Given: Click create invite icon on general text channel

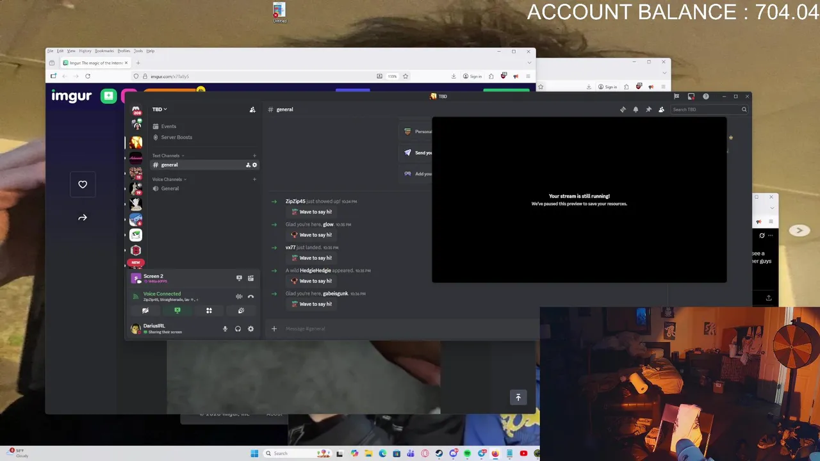Looking at the screenshot, I should (248, 165).
